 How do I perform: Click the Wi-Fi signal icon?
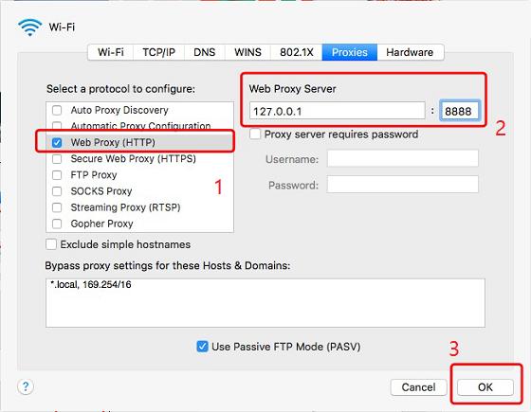(x=29, y=27)
